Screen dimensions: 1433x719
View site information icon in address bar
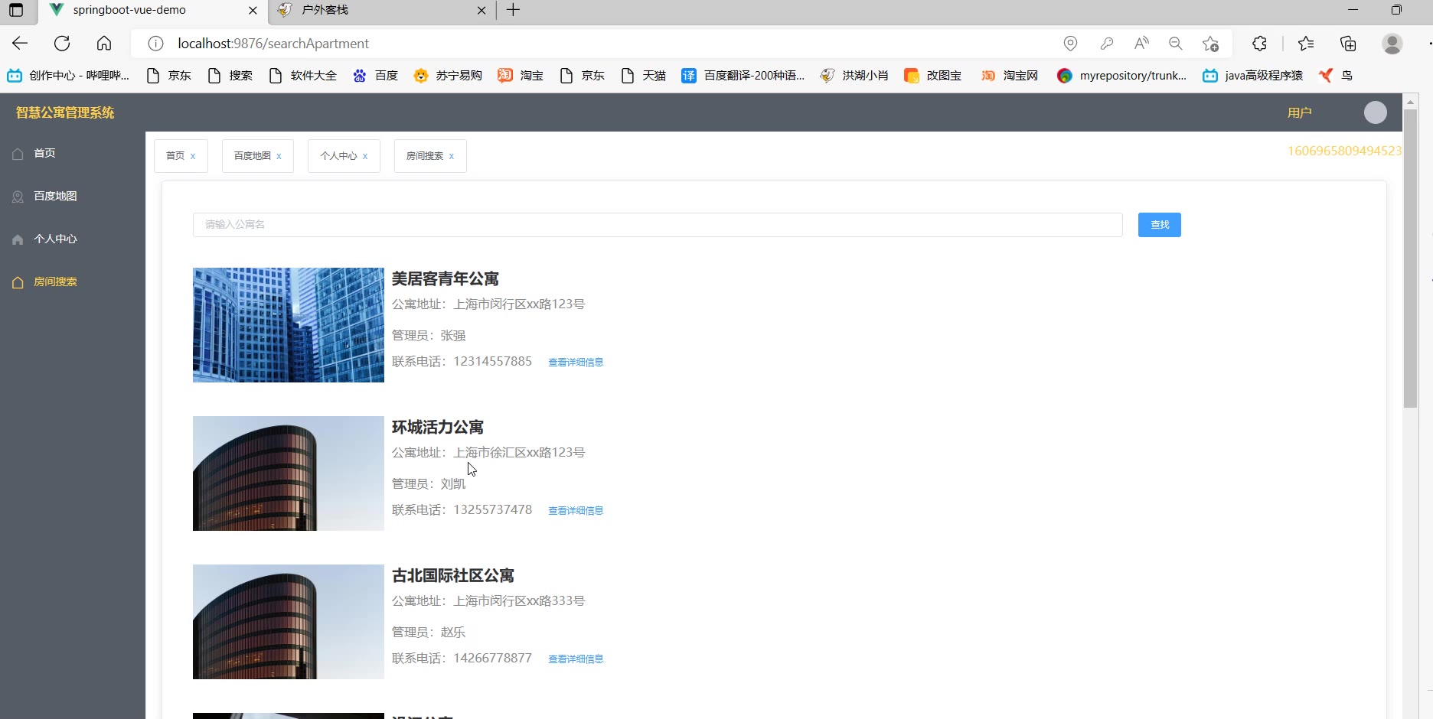click(x=155, y=44)
